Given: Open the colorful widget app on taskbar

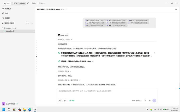Looking at the screenshot, I should [x=14, y=110].
